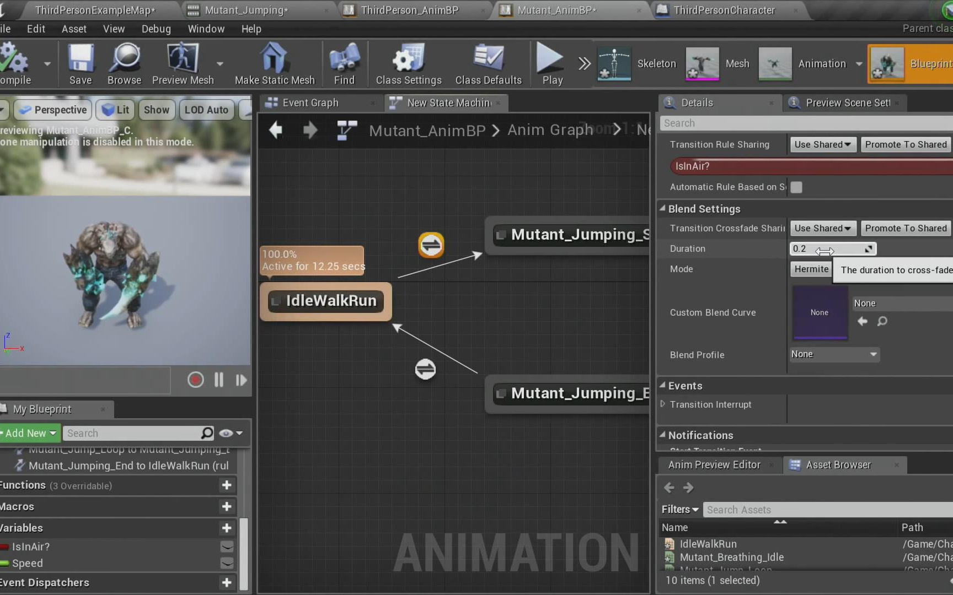Switch to the Asset Browser tab
This screenshot has height=595, width=953.
(x=838, y=464)
